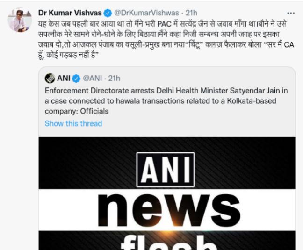Click the Hindi tweet text body
The height and width of the screenshot is (250, 303).
(166, 39)
